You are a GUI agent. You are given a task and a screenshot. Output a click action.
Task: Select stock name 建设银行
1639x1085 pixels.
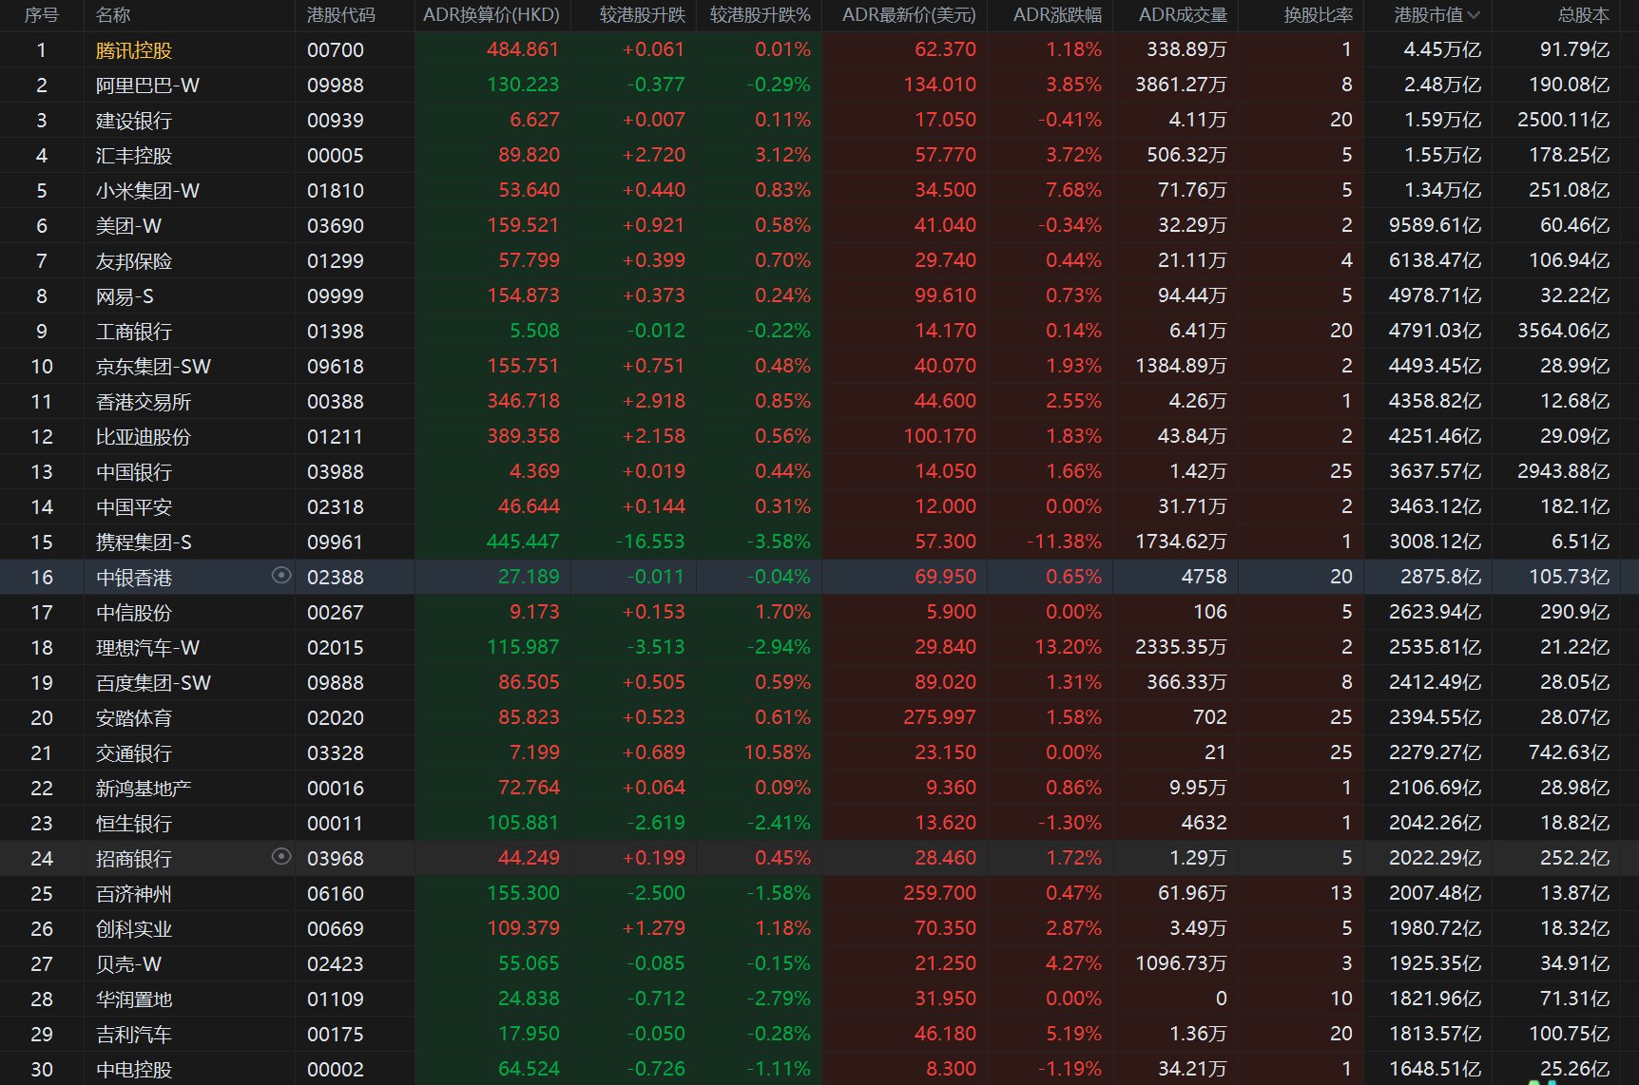click(134, 121)
